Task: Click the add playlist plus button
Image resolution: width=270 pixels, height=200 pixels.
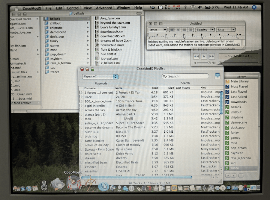Action: [x=228, y=175]
